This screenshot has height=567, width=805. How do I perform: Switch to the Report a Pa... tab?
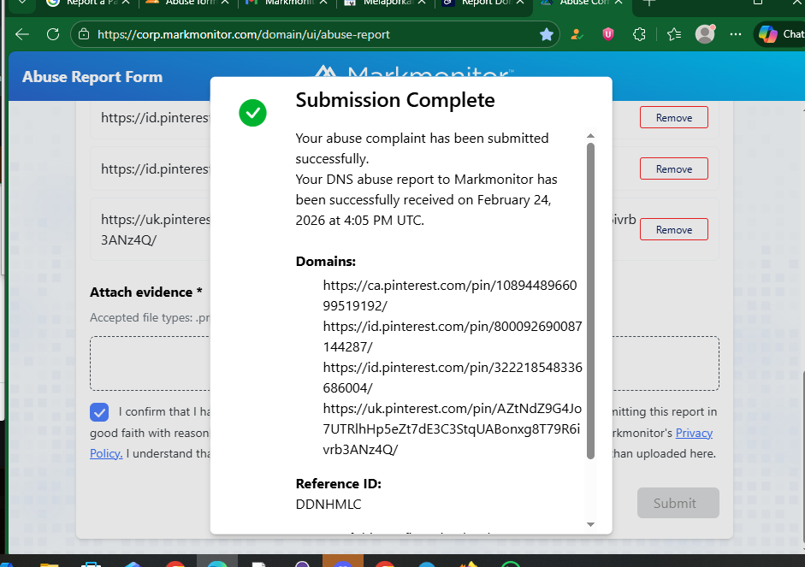pos(87,3)
